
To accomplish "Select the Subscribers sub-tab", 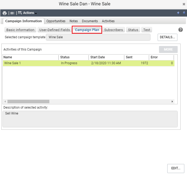I will pyautogui.click(x=113, y=30).
